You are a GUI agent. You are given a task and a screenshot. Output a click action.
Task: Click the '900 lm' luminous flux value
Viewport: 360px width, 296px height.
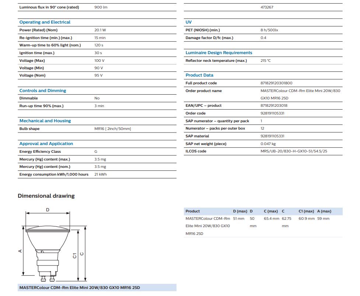click(x=101, y=7)
